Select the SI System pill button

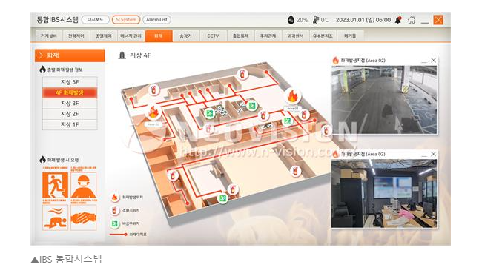[x=126, y=20]
